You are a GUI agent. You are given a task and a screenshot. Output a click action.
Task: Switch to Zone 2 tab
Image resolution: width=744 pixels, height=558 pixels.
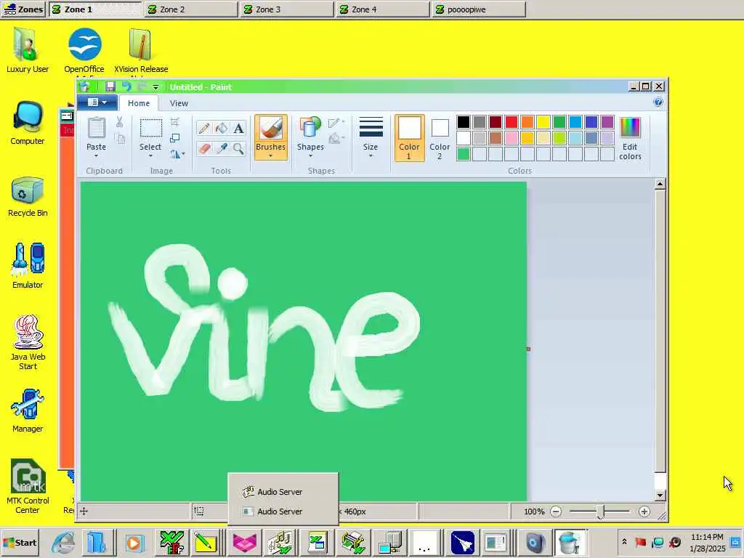tap(191, 9)
